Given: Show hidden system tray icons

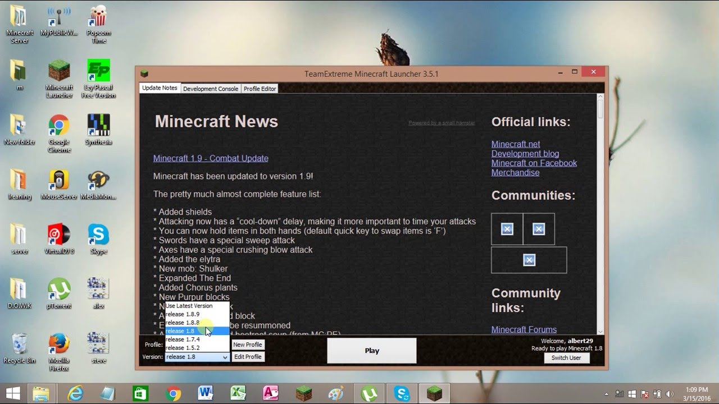Looking at the screenshot, I should point(607,394).
